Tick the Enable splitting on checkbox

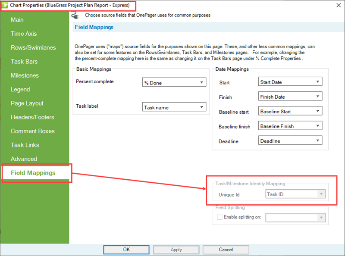[x=220, y=217]
